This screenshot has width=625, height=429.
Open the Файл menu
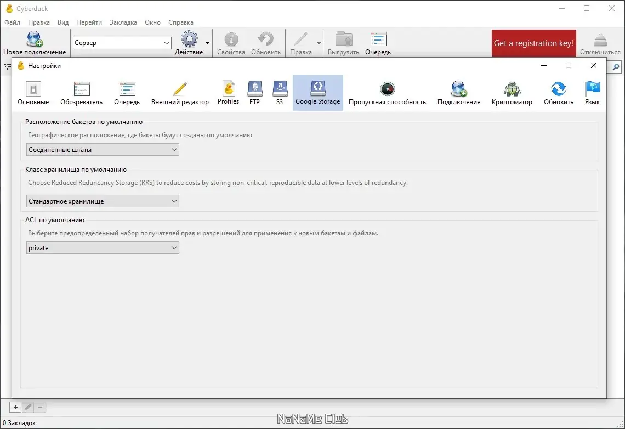click(x=13, y=22)
